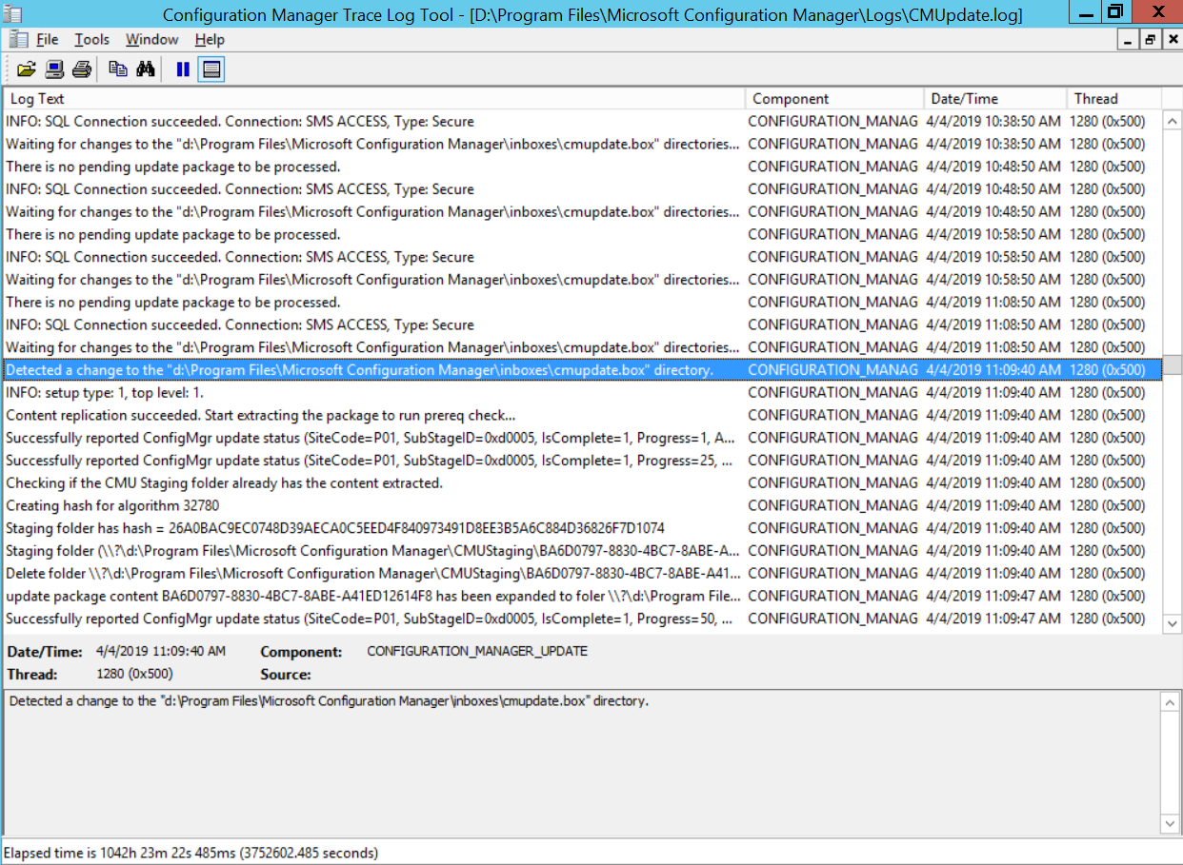Click the Thread value 1280 (0x500) in details
Screen dimensions: 1183x865
tap(134, 674)
